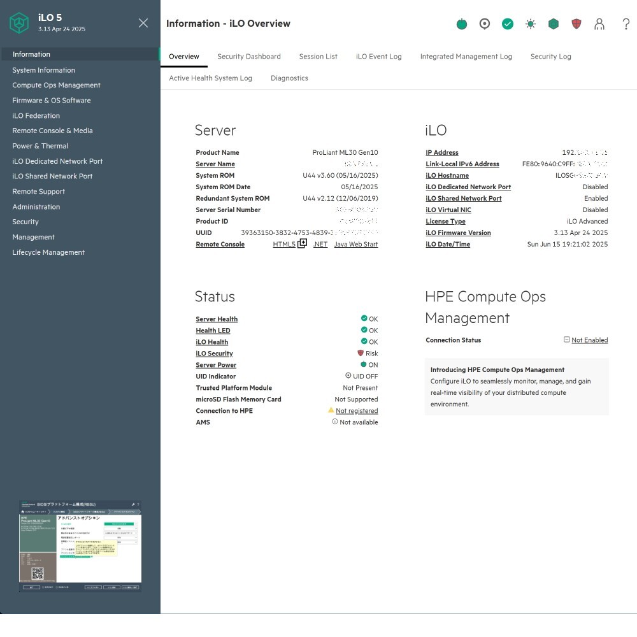637x637 pixels.
Task: Go to Remote Console & Media section
Action: coord(52,131)
